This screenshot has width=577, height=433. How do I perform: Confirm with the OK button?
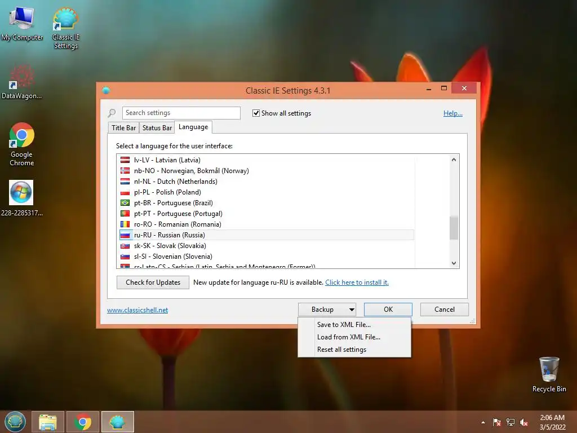click(388, 310)
